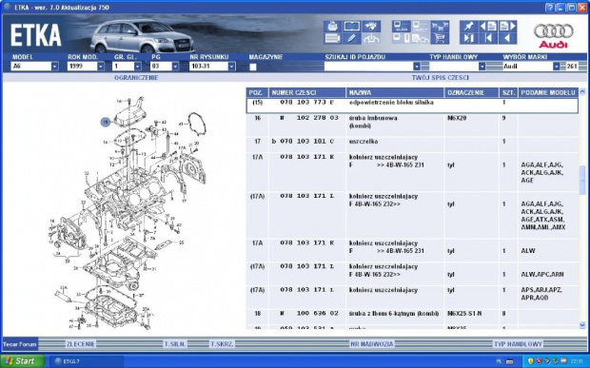The image size is (590, 368).
Task: Select the pencil edit icon
Action: 351,38
